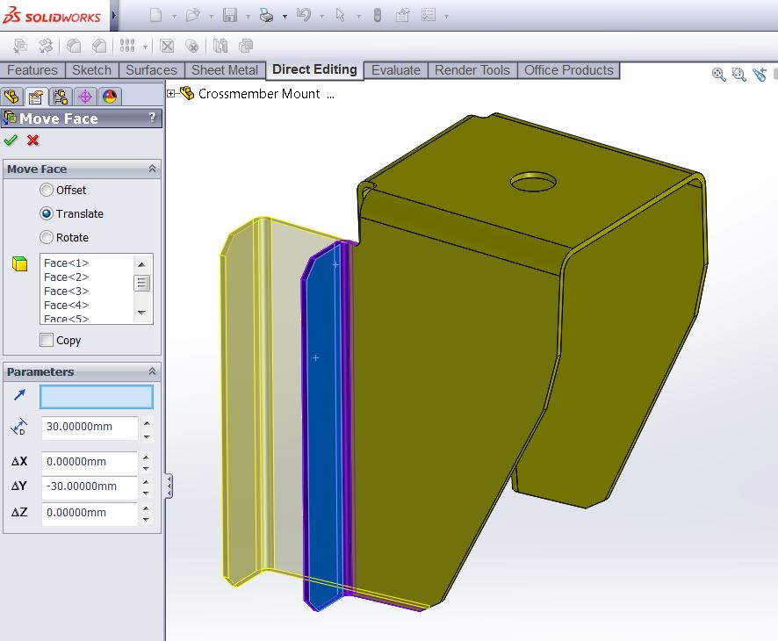778x641 pixels.
Task: Open the DisplayManager color wheel tab
Action: (x=109, y=97)
